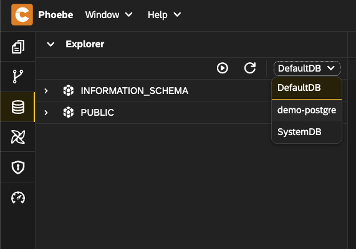Open the Window menu
The width and height of the screenshot is (356, 249).
[108, 15]
